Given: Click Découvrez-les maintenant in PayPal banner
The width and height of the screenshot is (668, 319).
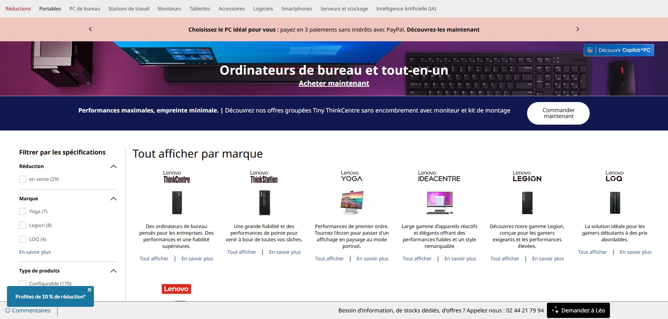Looking at the screenshot, I should [x=443, y=30].
